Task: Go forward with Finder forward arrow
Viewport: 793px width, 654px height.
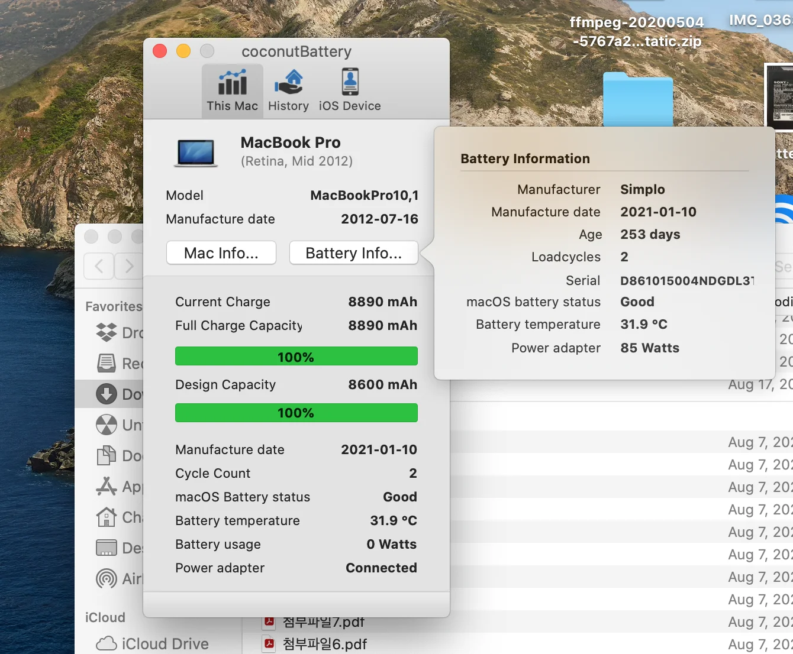Action: click(128, 266)
